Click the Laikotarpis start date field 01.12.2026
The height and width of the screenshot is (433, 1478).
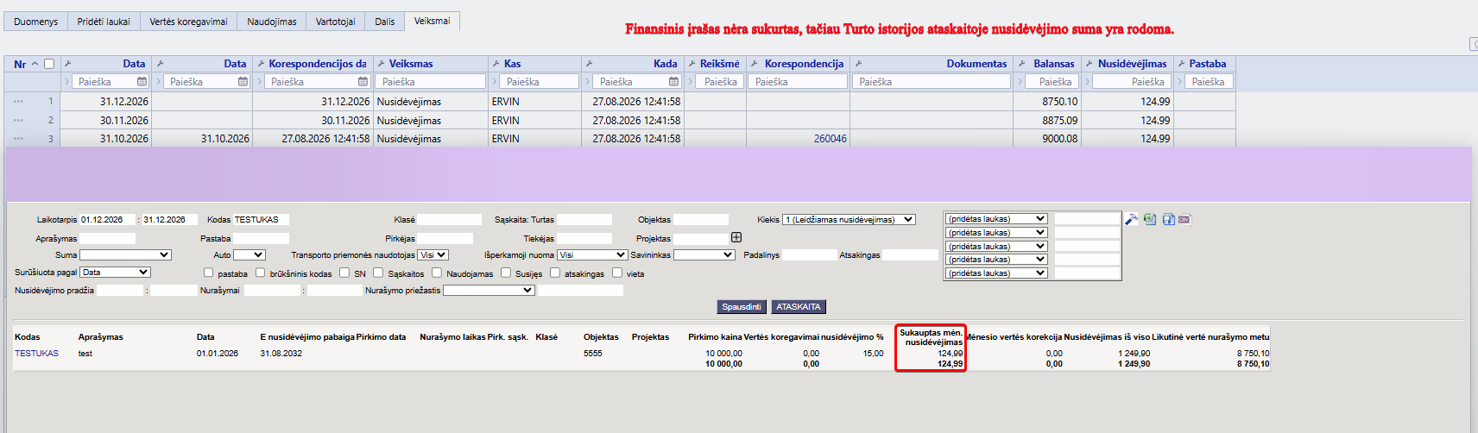(107, 220)
